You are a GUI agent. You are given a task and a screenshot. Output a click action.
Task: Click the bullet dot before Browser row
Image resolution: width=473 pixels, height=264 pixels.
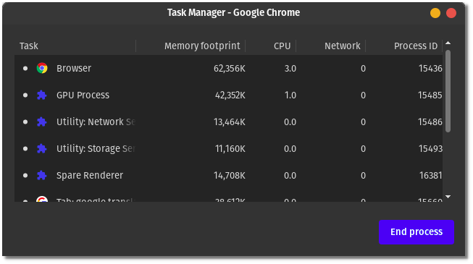tap(25, 69)
